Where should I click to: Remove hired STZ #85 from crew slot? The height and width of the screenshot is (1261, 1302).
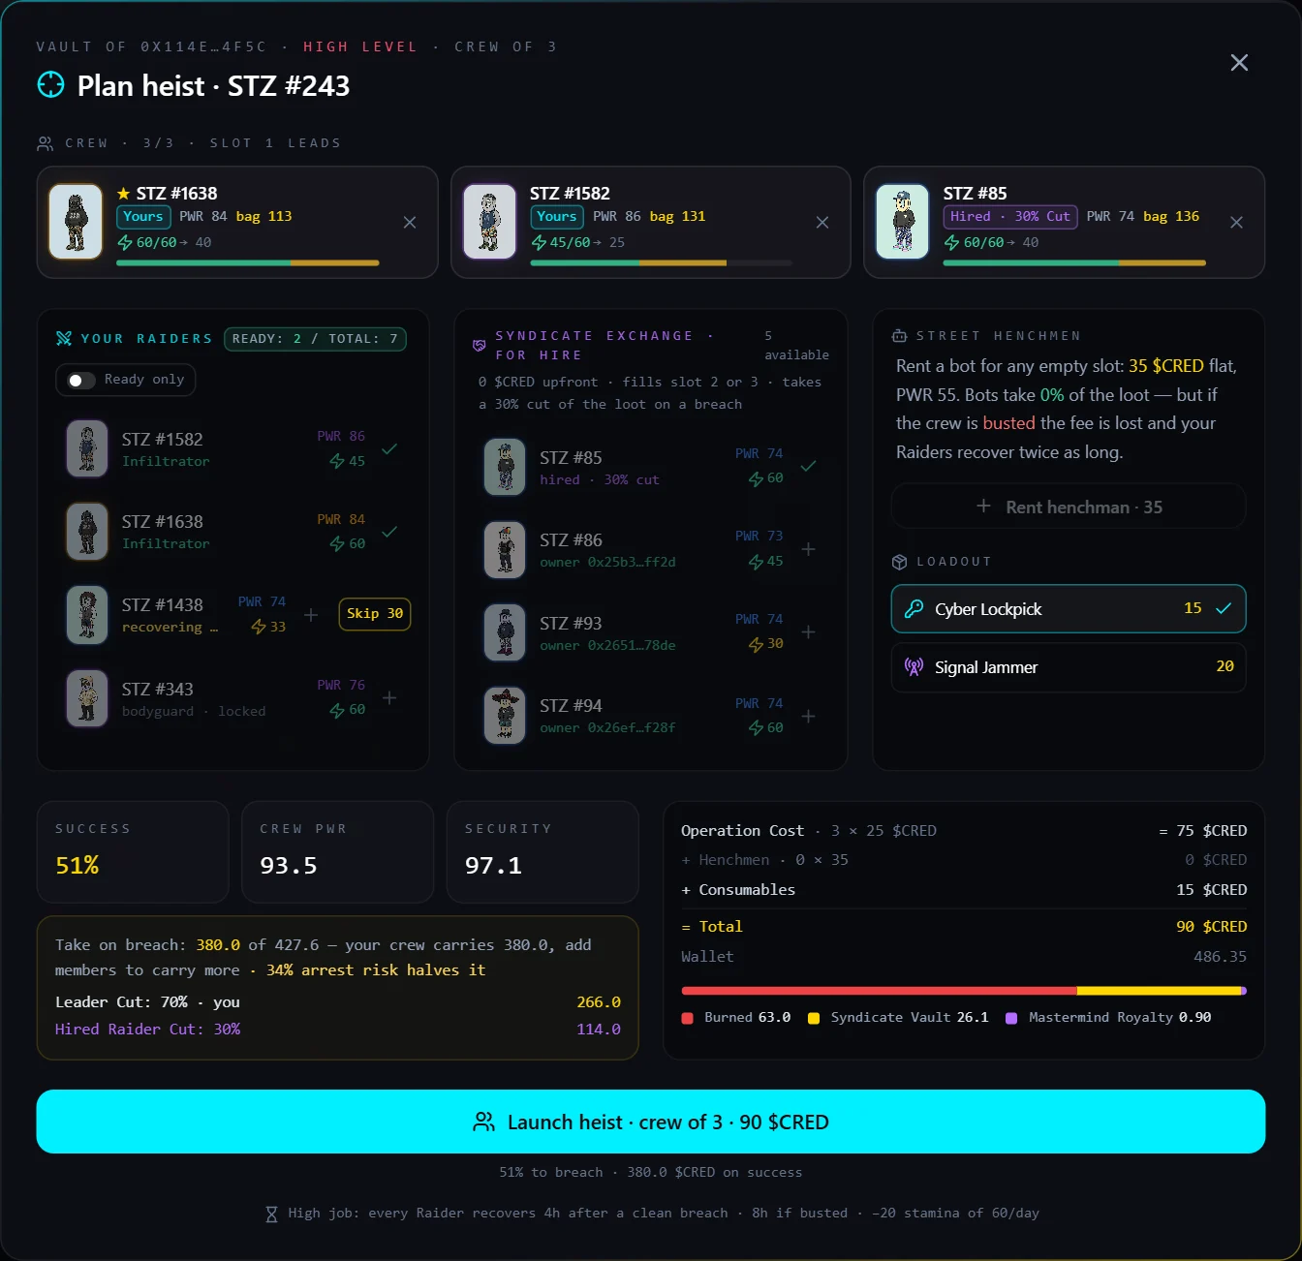point(1236,223)
